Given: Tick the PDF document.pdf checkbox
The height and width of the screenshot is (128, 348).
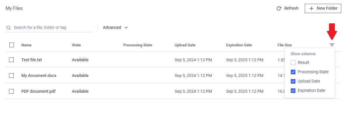Looking at the screenshot, I should coord(11,91).
